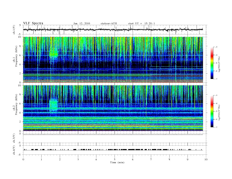Click the "3" minute tick label

(x=78, y=159)
